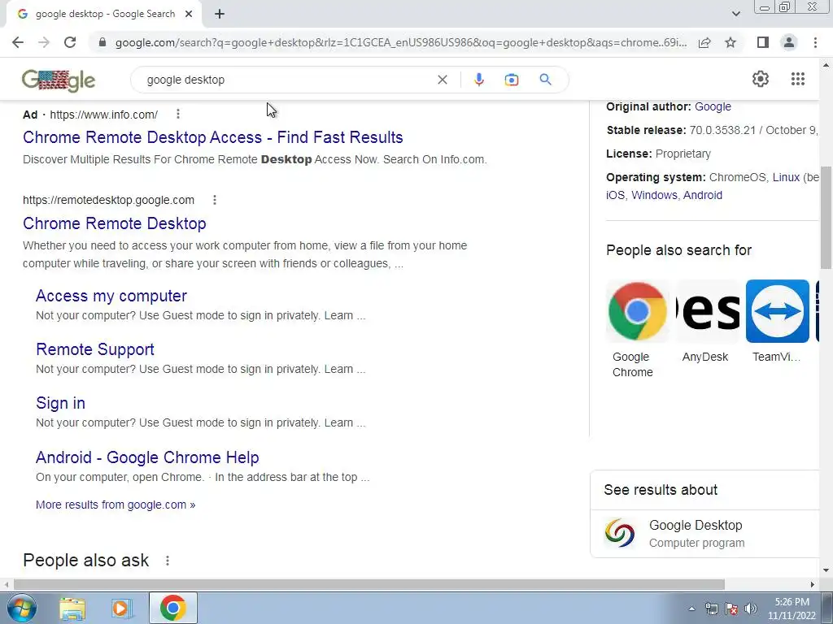833x624 pixels.
Task: Click More results from google.com
Action: click(x=116, y=505)
